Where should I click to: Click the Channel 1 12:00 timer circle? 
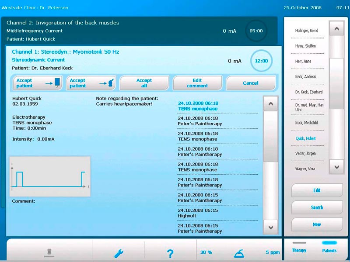point(261,61)
